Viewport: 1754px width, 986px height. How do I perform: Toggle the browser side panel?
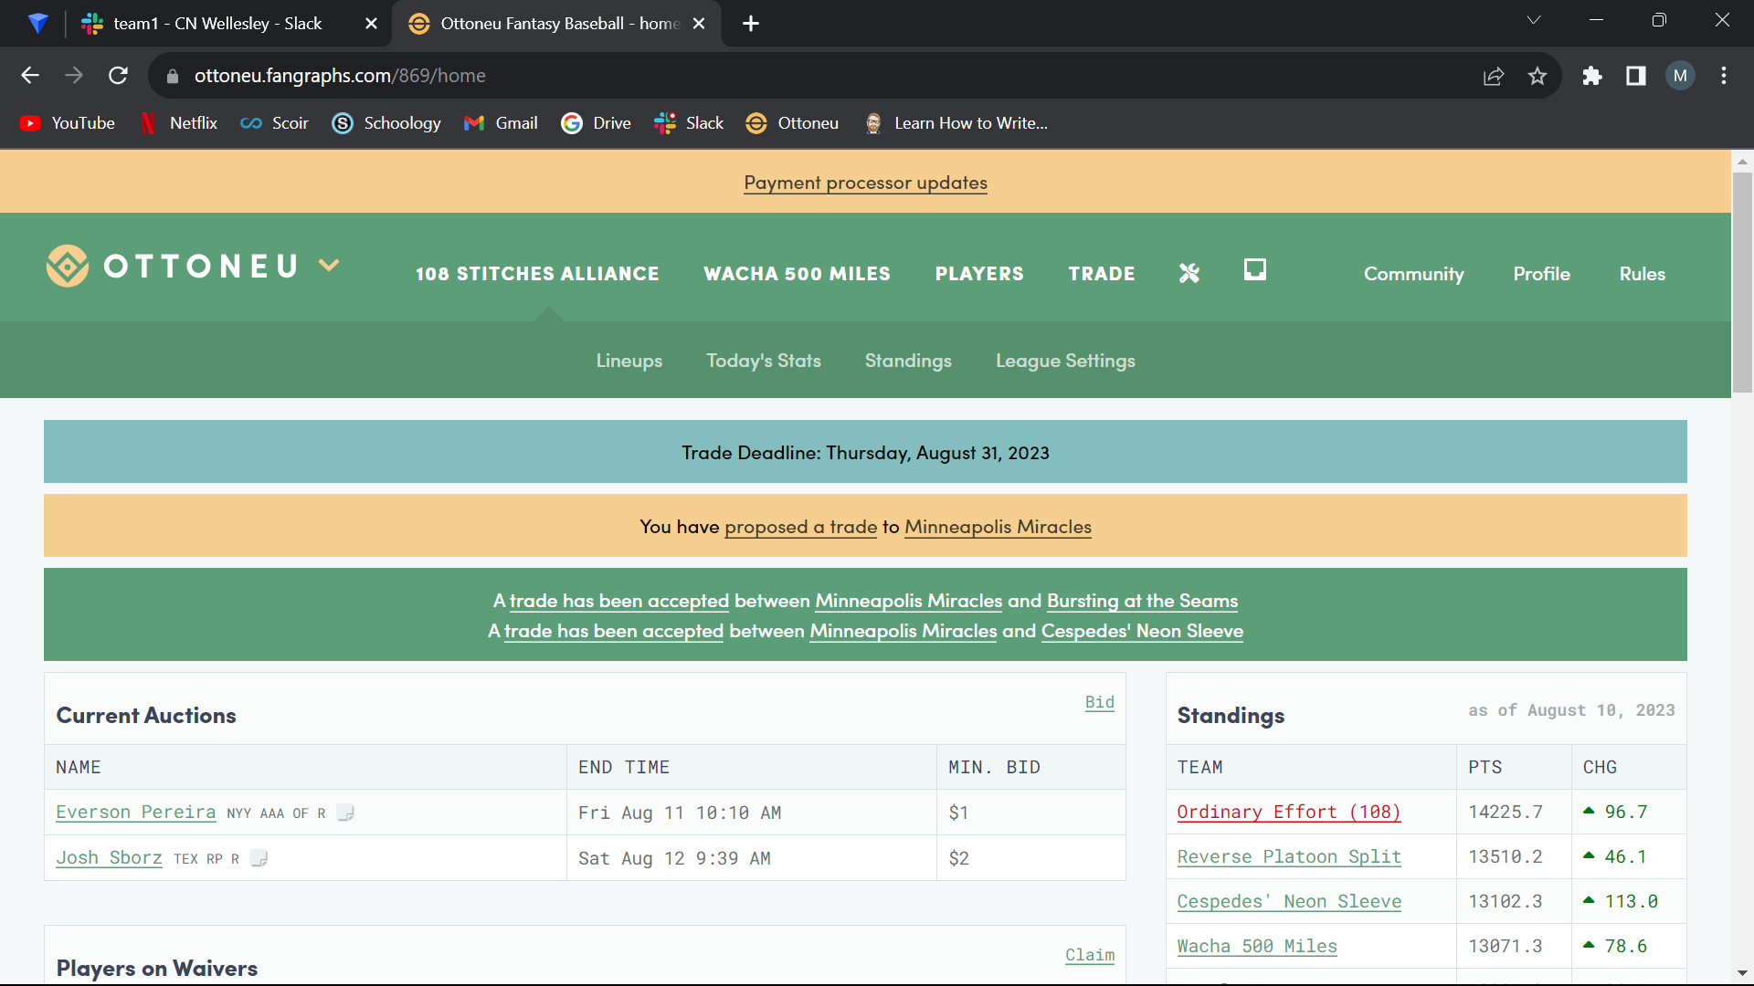pos(1636,76)
